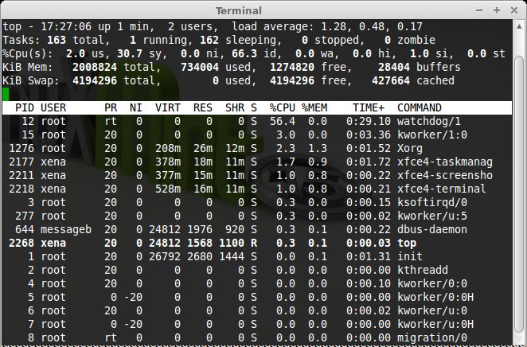Click PID 2218 in the process list
Image resolution: width=527 pixels, height=347 pixels.
pyautogui.click(x=21, y=189)
